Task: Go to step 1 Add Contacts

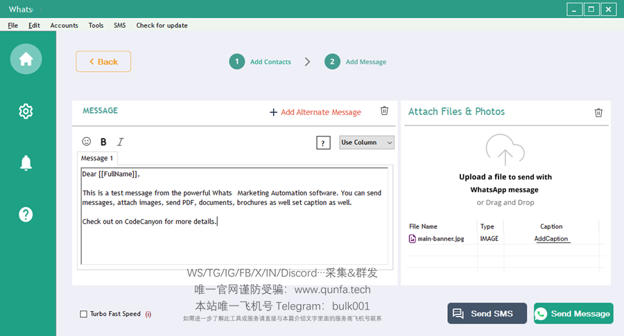Action: pyautogui.click(x=260, y=62)
